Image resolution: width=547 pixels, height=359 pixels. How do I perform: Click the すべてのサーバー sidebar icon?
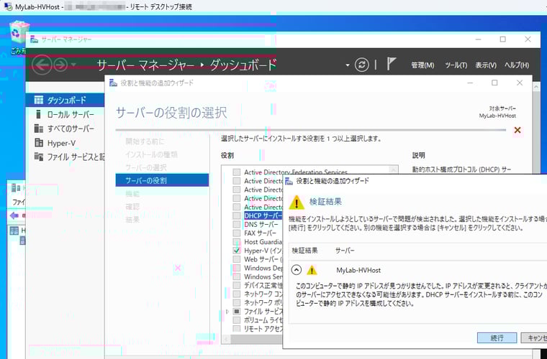pos(38,129)
